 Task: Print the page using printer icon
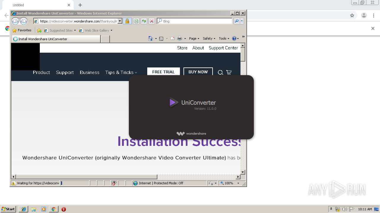(180, 38)
